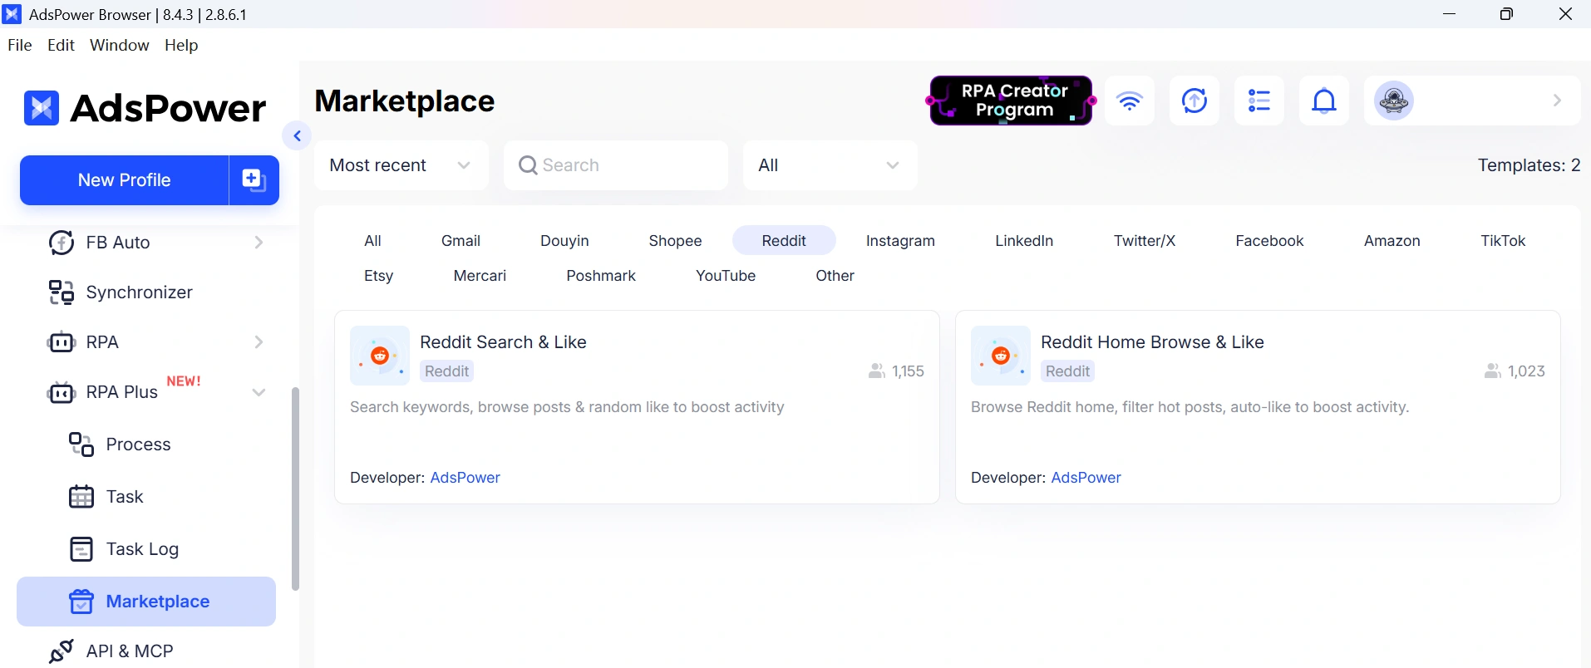Screen dimensions: 1591x668
Task: Click the Reddit Search & Like template icon
Action: click(380, 356)
